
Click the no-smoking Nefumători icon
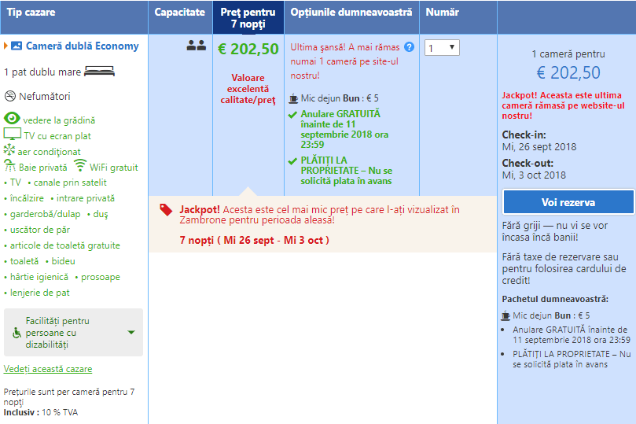point(10,97)
